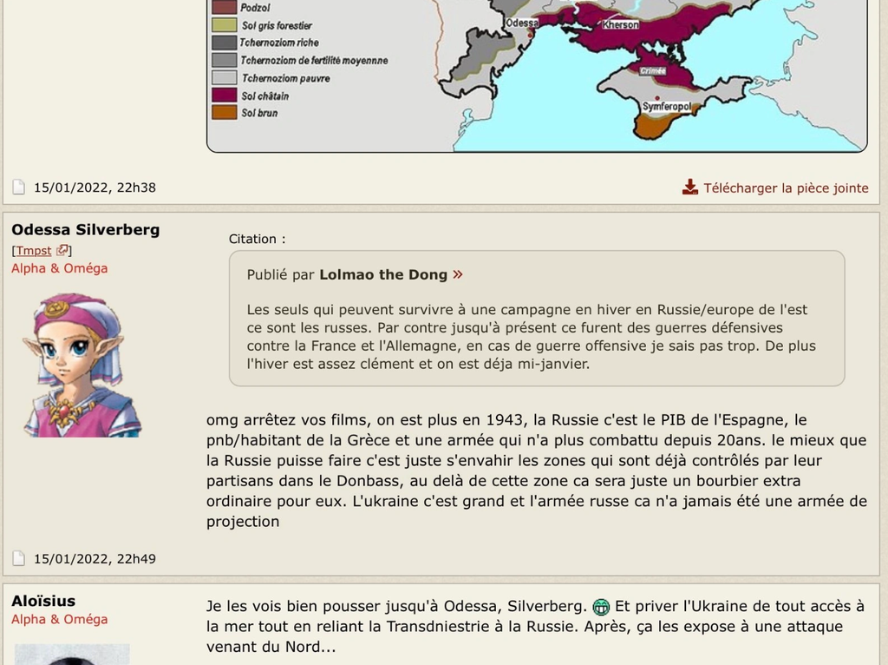
Task: Click the Tchernoziom pauvre legend swatch
Action: pos(224,77)
